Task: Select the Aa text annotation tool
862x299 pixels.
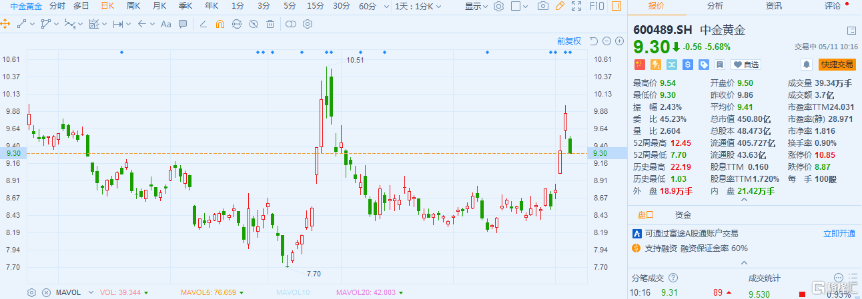Action: [166, 24]
